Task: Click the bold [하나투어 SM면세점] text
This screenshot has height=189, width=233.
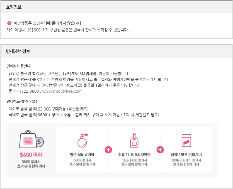Action: coord(80,74)
